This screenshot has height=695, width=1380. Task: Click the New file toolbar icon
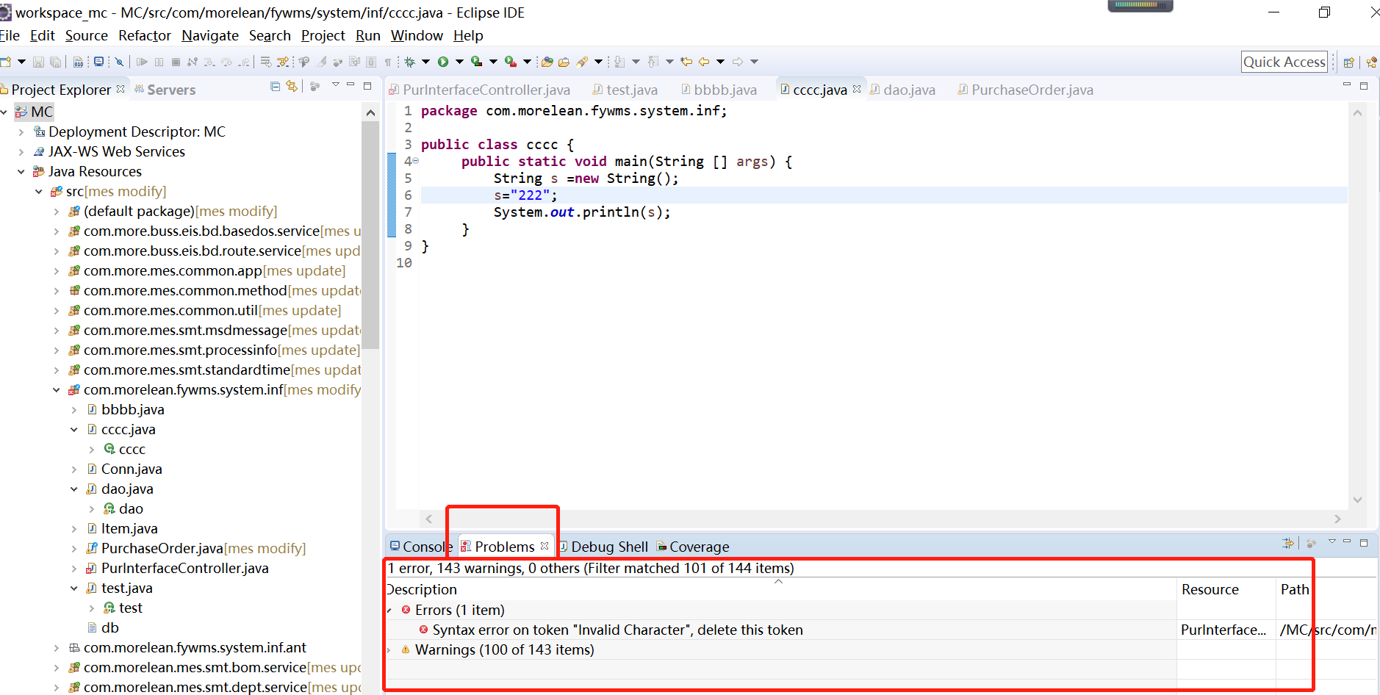point(6,62)
